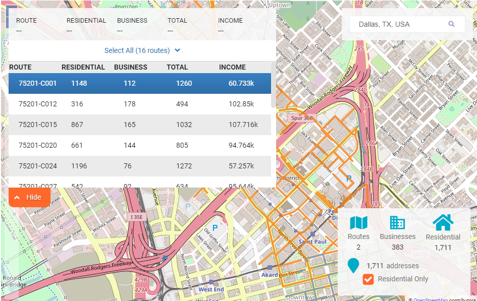Hide the routes panel with Hide button
This screenshot has height=301, width=477.
(29, 198)
